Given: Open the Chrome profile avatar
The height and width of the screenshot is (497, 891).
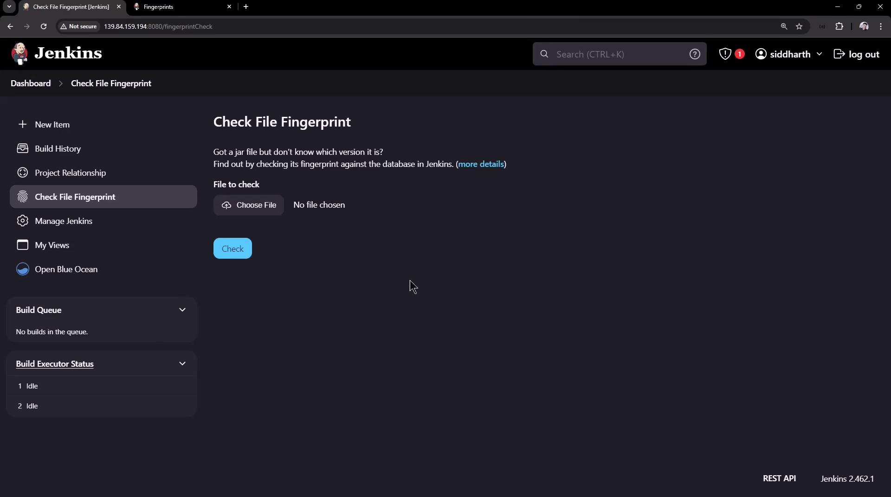Looking at the screenshot, I should pyautogui.click(x=864, y=26).
